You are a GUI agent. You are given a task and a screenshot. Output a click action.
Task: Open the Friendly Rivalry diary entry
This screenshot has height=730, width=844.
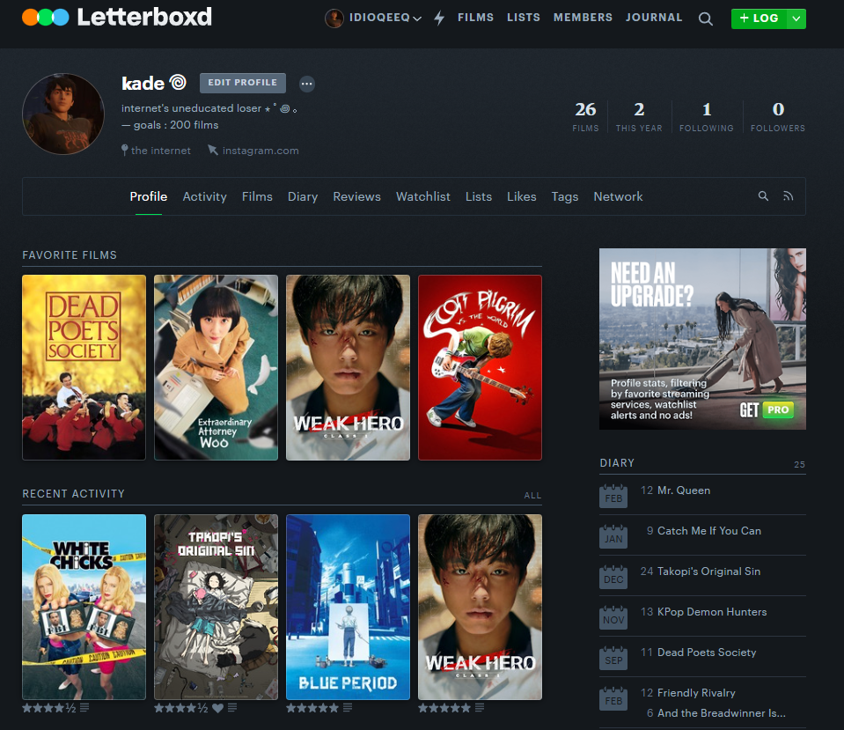[696, 693]
